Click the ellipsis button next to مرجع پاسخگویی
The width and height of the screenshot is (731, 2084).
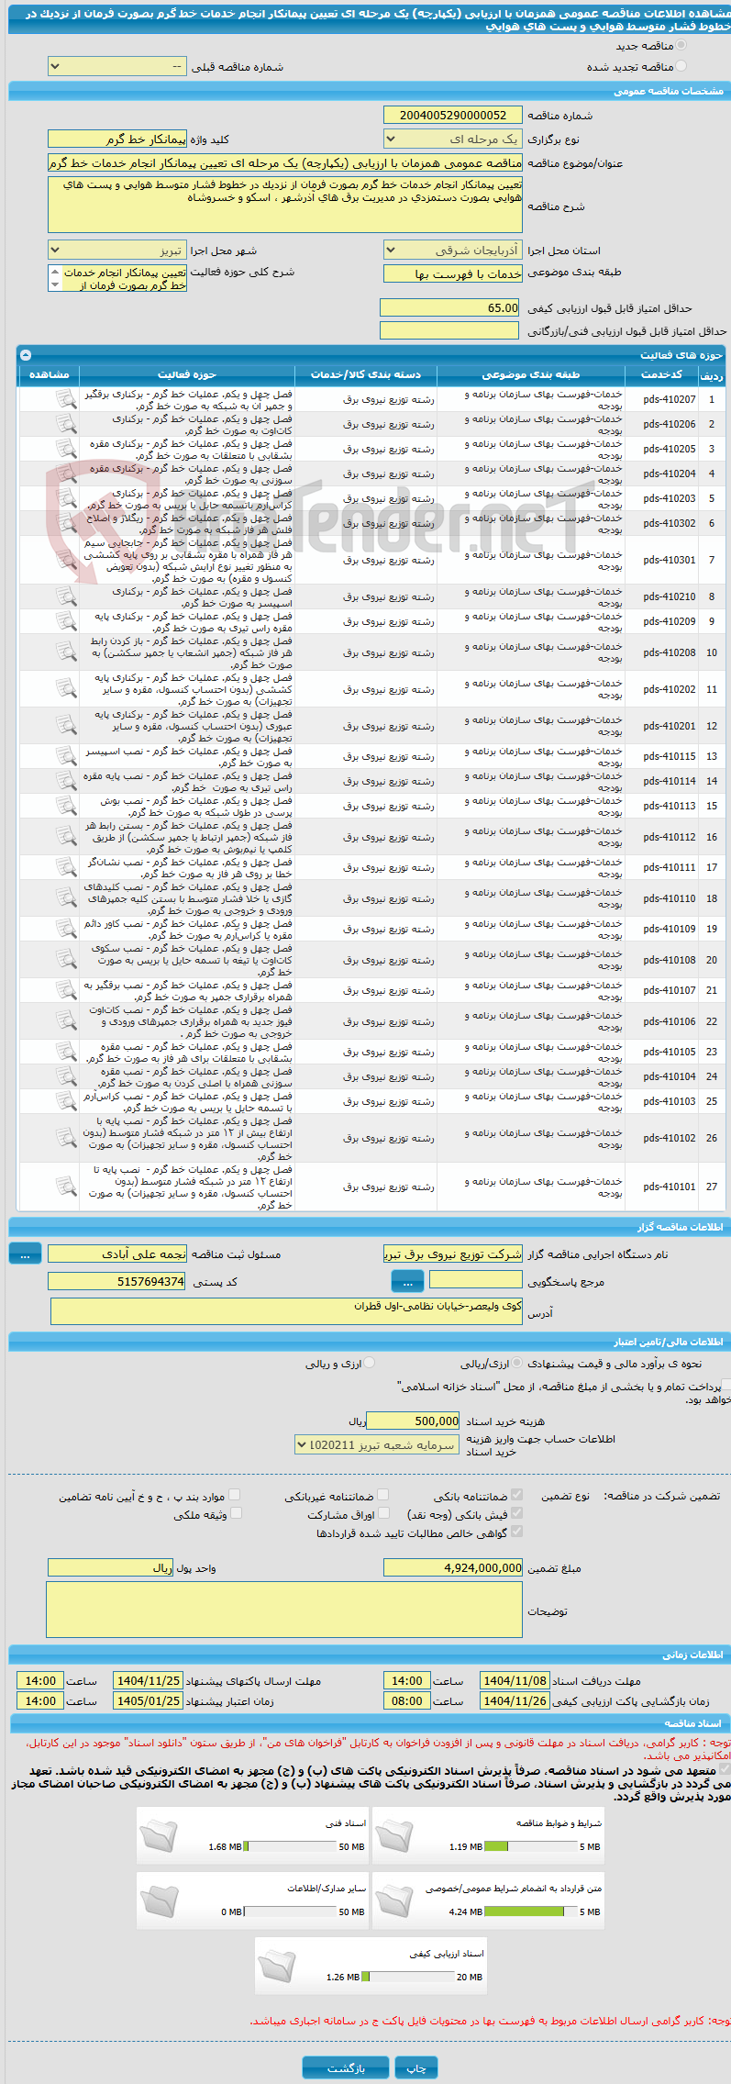point(407,1281)
